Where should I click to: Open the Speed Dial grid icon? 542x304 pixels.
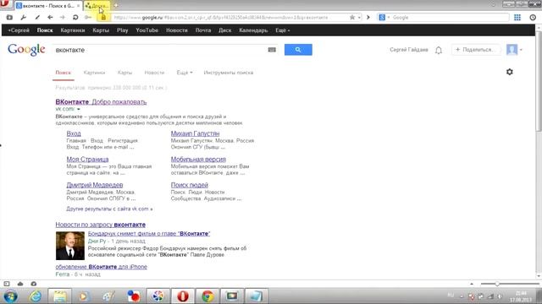(517, 17)
